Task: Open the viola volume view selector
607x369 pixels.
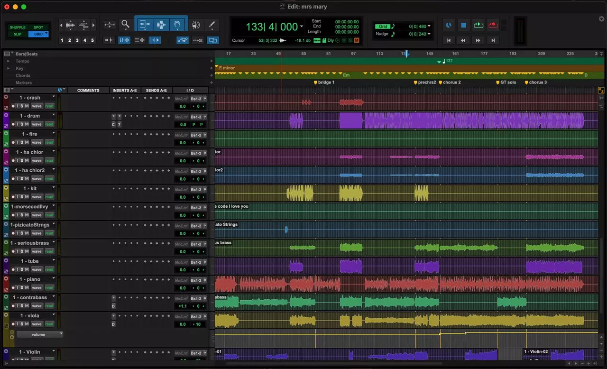Action: (39, 334)
